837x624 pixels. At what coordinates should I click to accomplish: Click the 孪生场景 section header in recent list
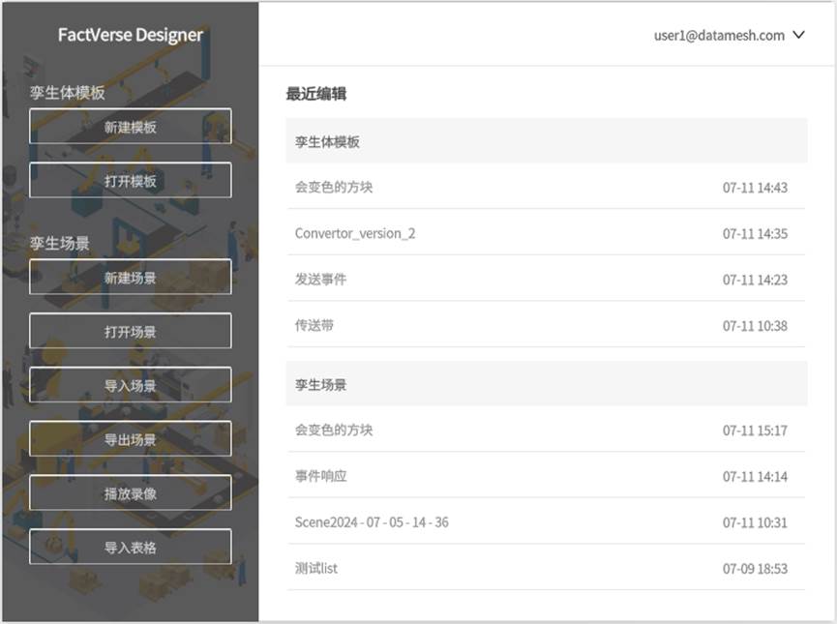click(547, 384)
